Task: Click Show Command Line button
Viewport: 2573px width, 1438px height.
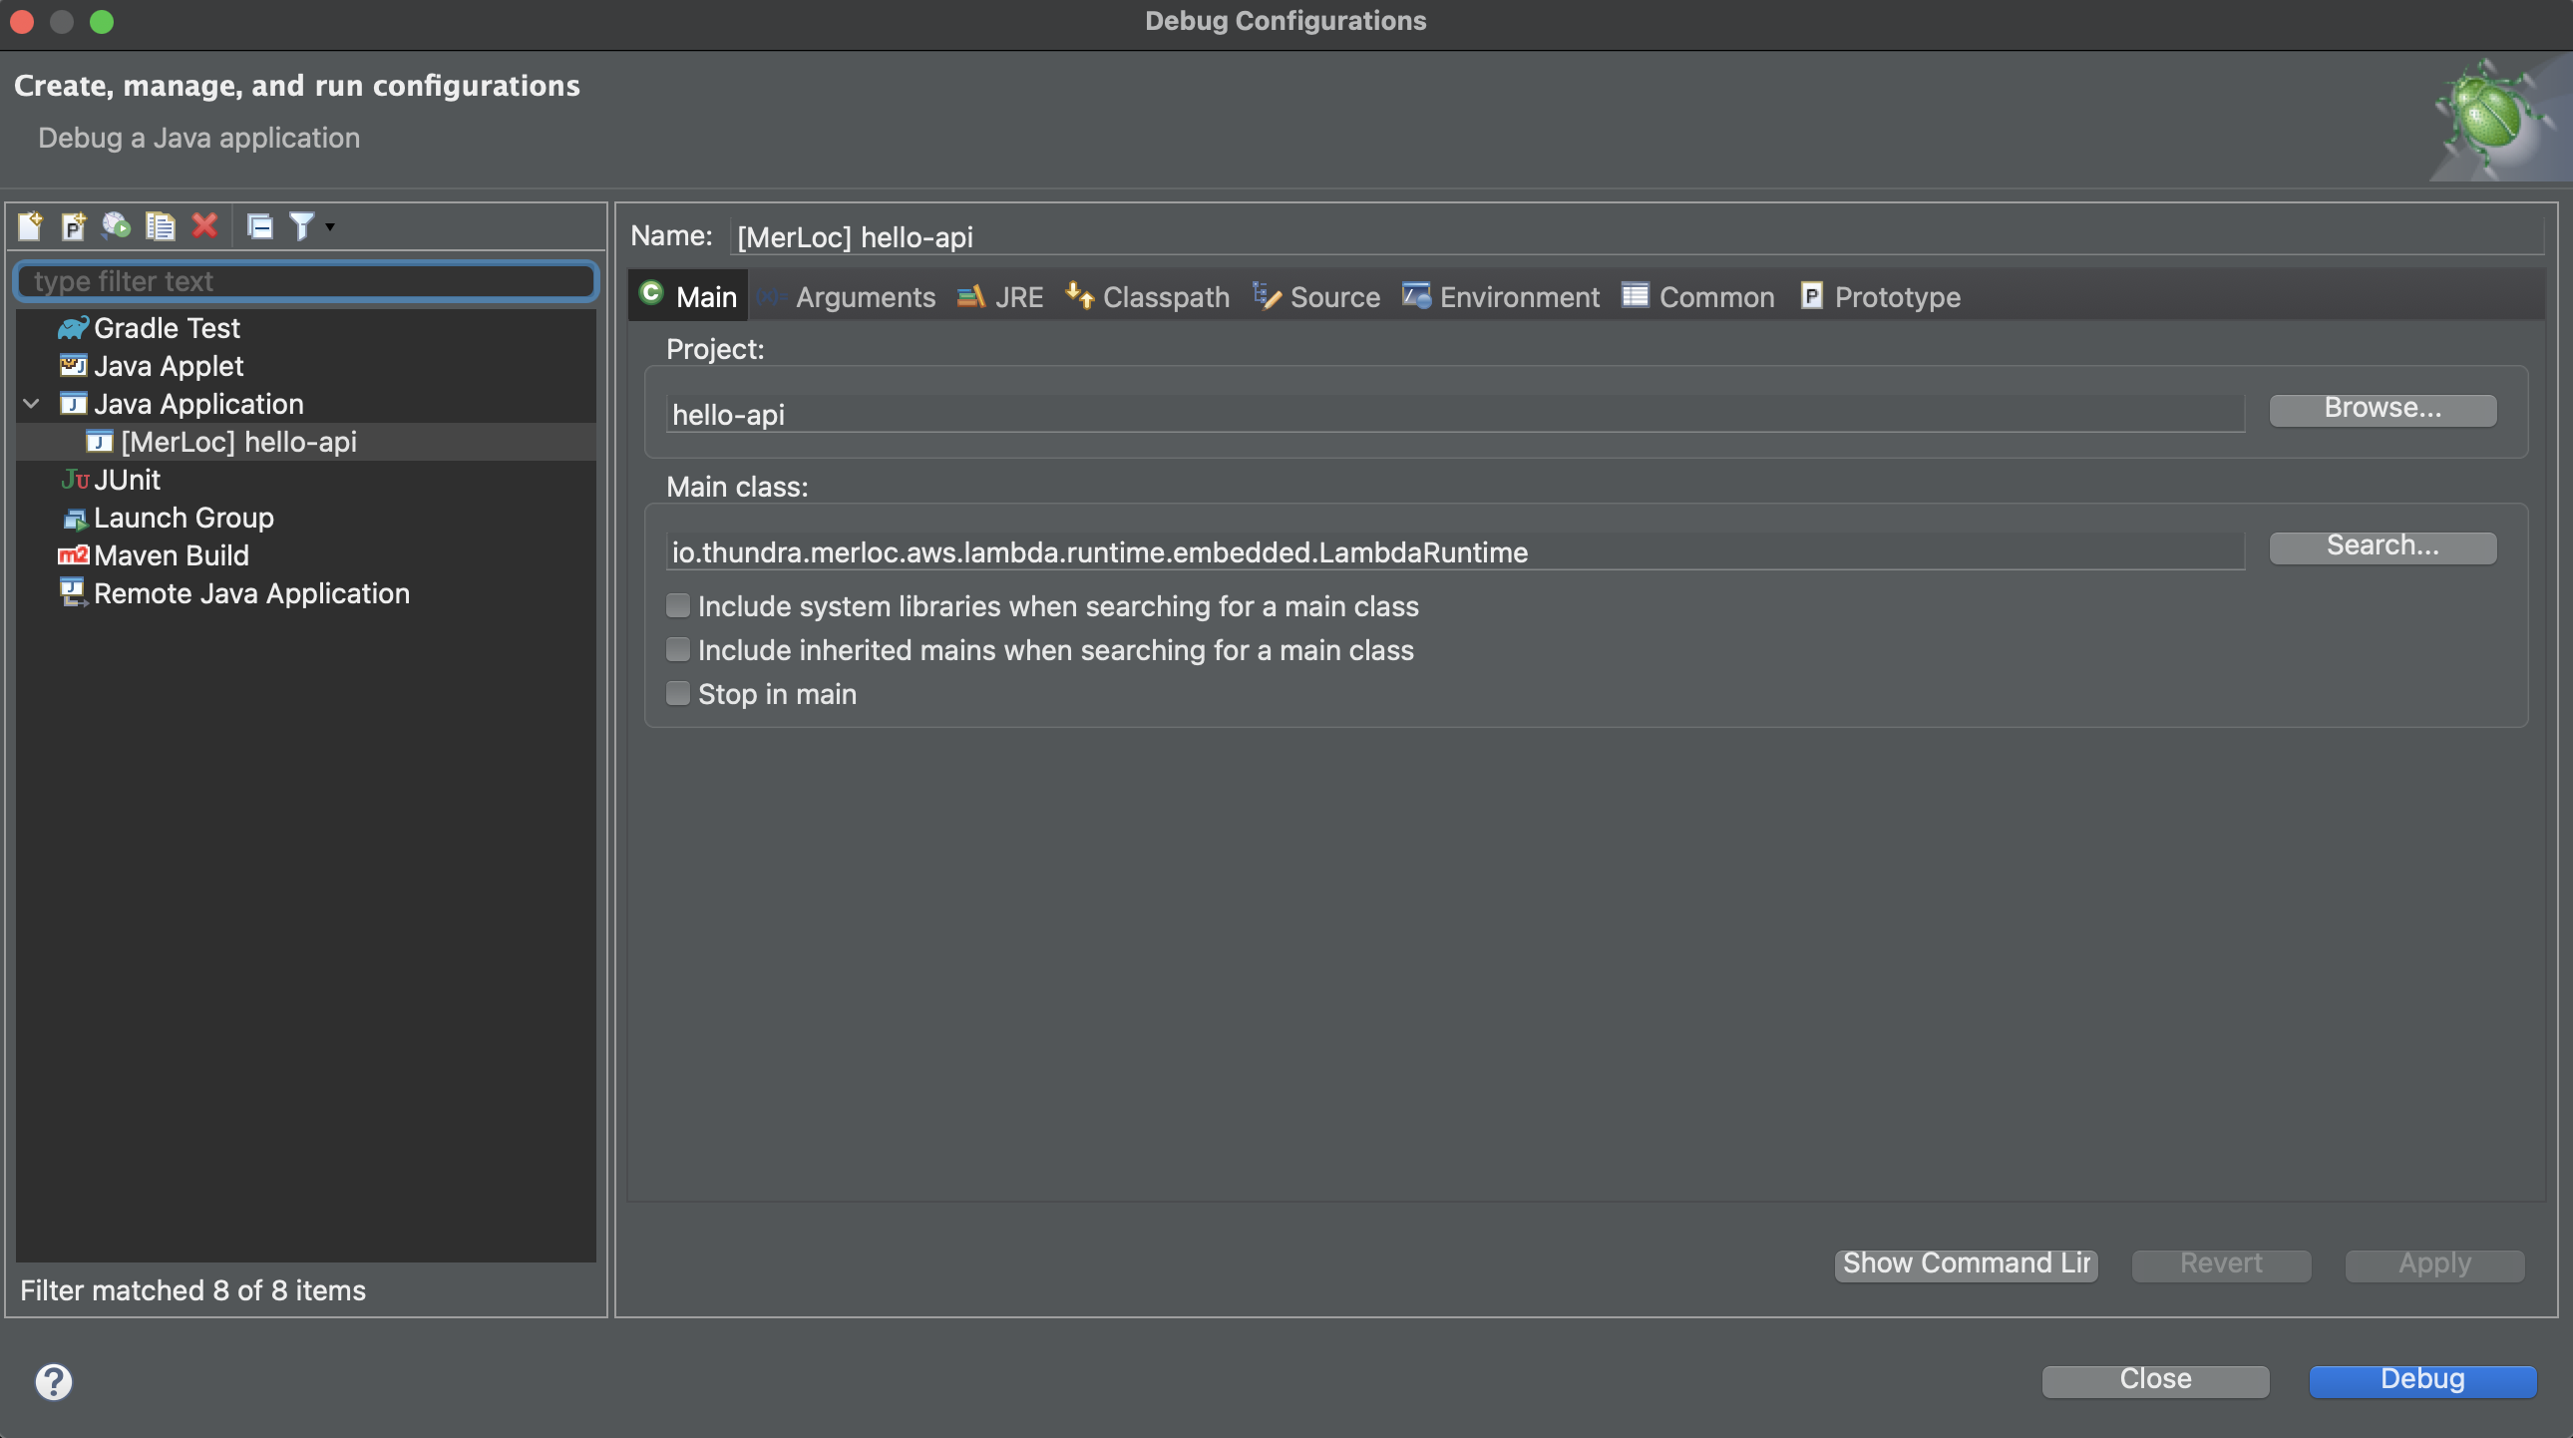Action: click(x=1967, y=1261)
